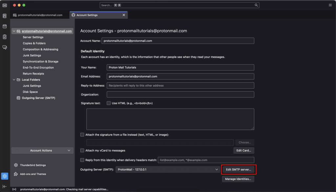
Task: Open End-To-End Encryption settings
Action: [38, 68]
